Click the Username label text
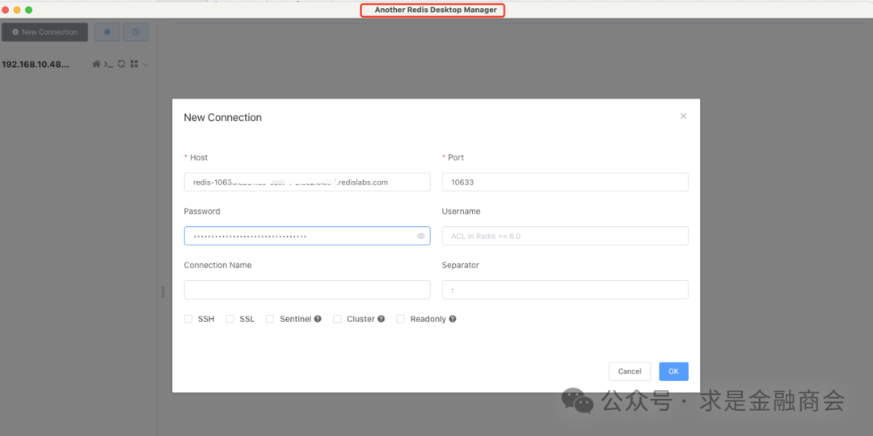The image size is (873, 436). (x=461, y=212)
